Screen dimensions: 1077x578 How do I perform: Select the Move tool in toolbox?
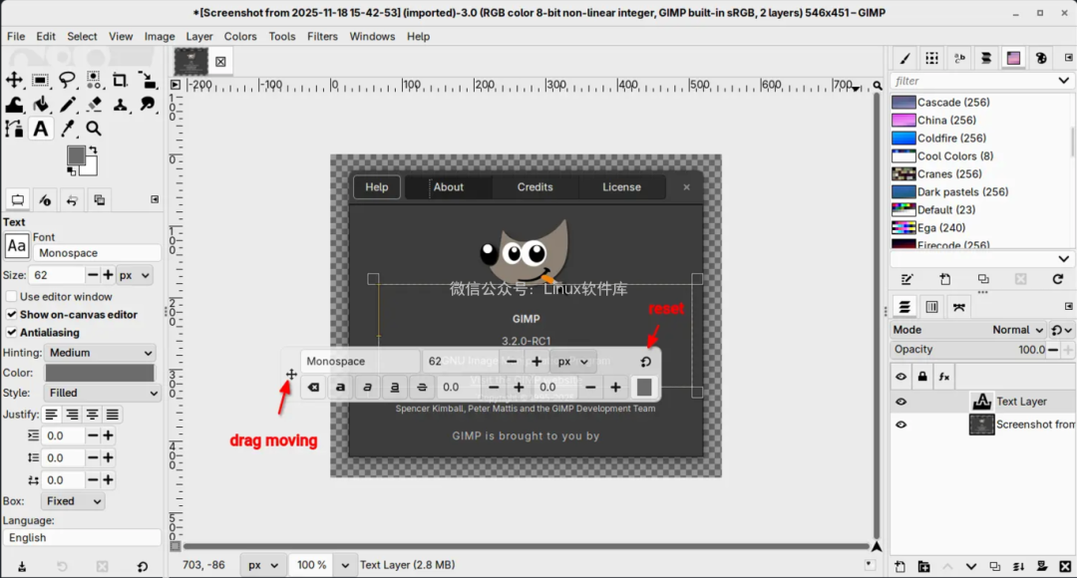pyautogui.click(x=14, y=81)
